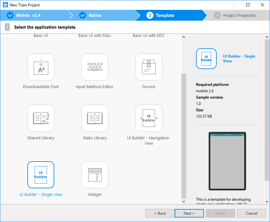Pick the Shared Library template icon
This screenshot has width=270, height=222.
(41, 118)
